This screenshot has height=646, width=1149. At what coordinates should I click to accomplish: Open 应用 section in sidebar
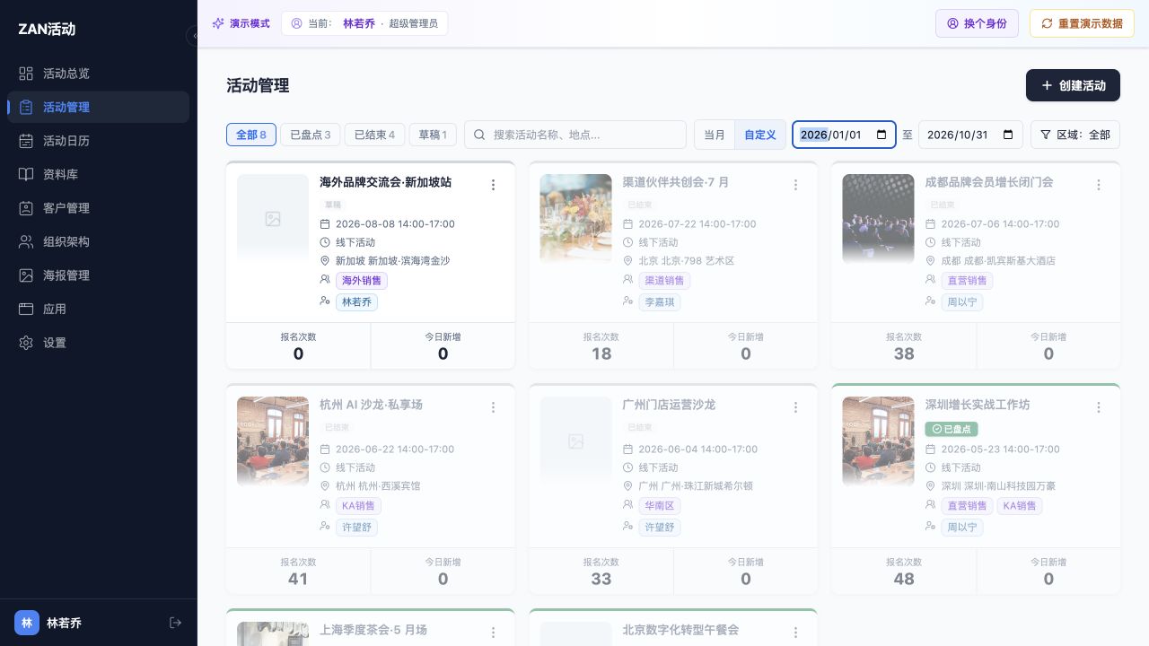tap(98, 309)
